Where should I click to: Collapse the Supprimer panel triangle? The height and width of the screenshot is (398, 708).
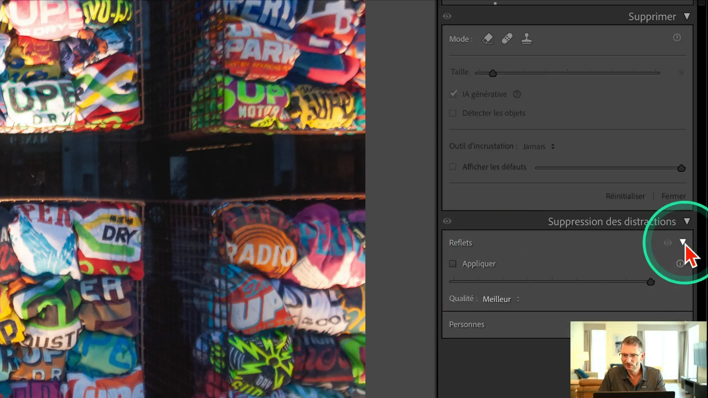(687, 17)
